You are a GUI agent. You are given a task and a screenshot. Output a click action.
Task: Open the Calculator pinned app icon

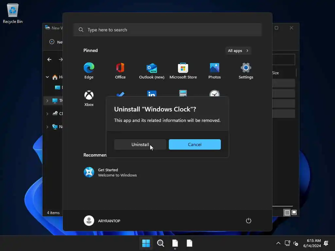(183, 93)
